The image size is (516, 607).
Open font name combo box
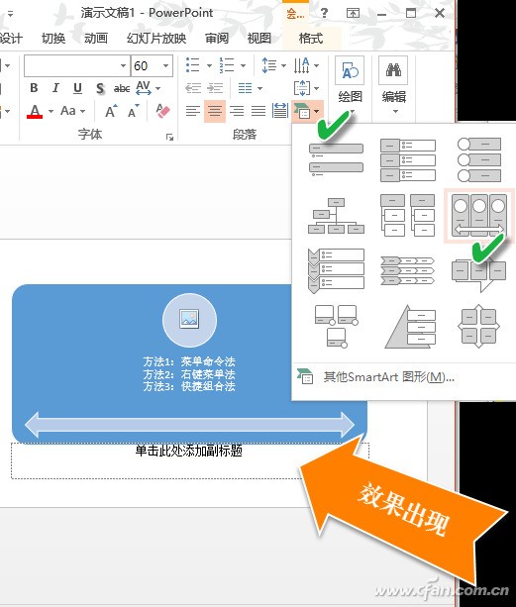coord(76,65)
